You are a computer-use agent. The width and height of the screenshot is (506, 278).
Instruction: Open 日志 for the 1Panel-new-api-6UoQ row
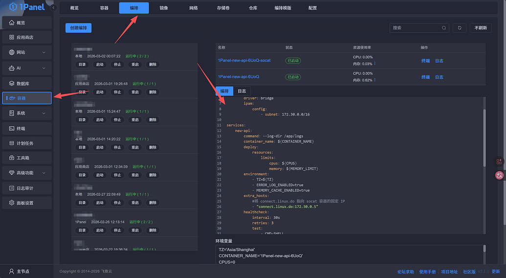click(439, 77)
